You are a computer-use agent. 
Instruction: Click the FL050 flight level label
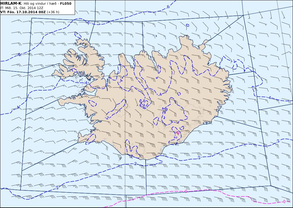[x=66, y=4]
